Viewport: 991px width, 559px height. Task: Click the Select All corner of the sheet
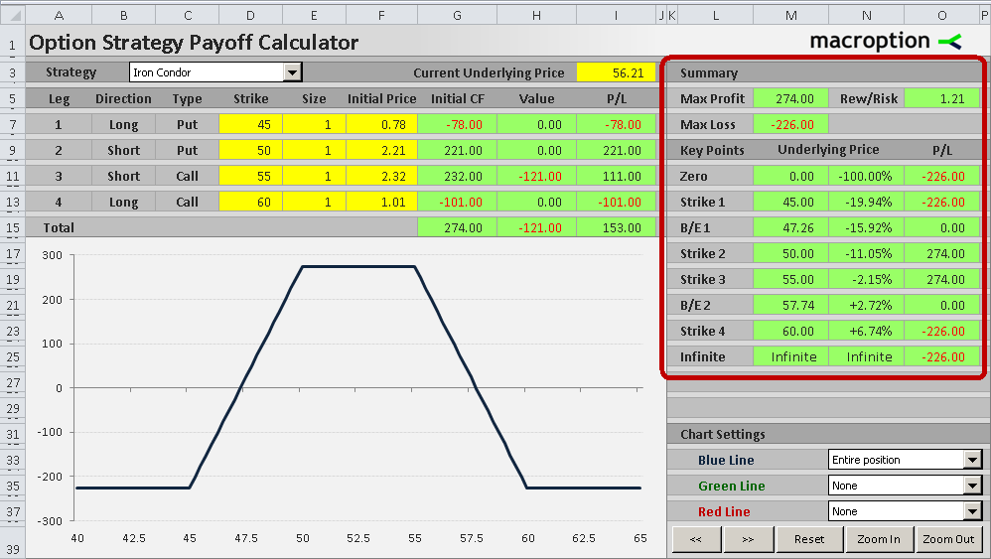point(13,15)
